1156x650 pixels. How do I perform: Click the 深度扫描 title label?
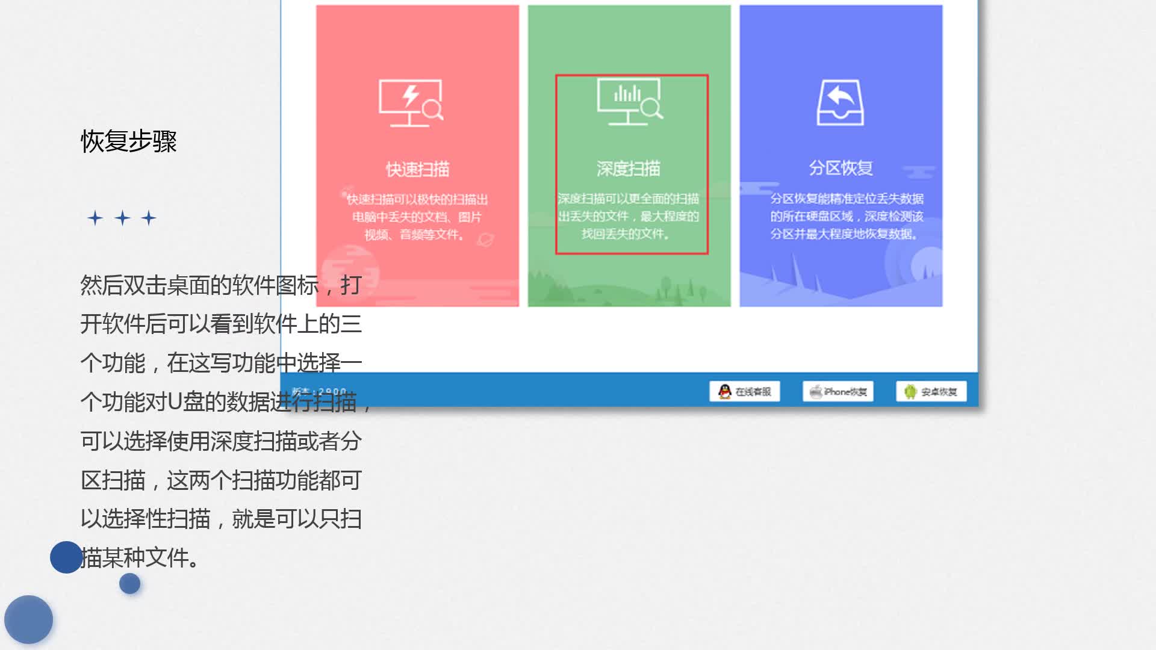pos(630,169)
